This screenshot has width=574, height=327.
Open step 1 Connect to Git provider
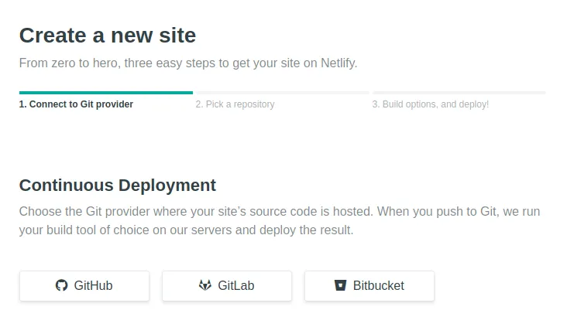(76, 104)
